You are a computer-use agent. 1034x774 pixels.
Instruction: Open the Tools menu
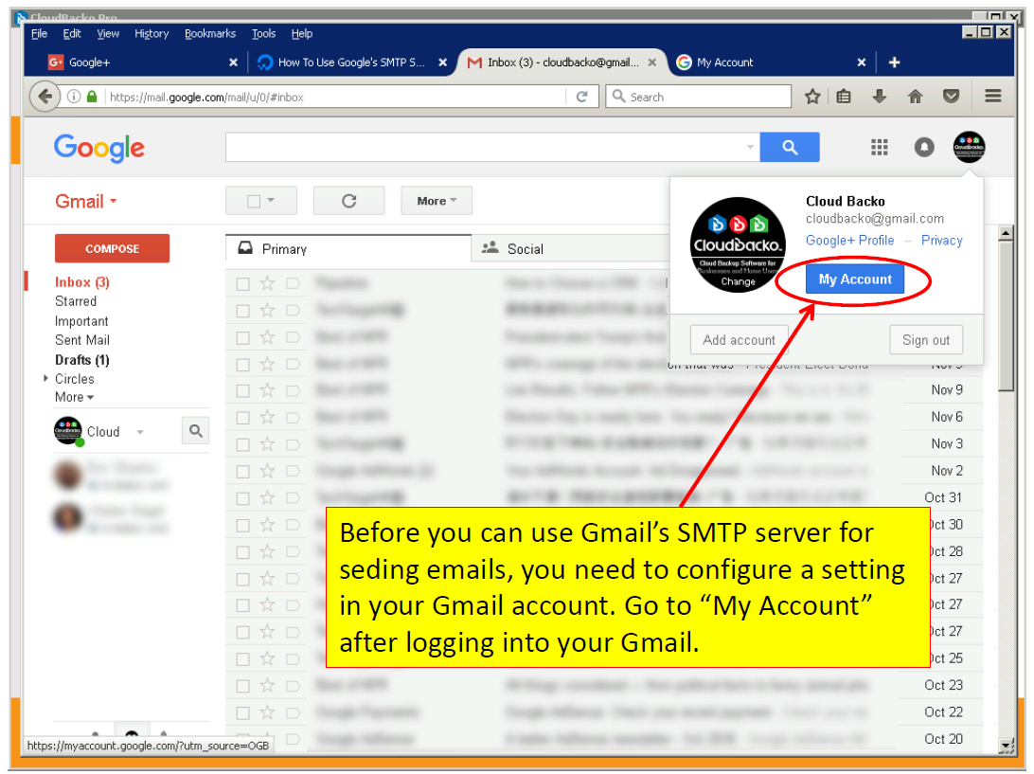pyautogui.click(x=264, y=34)
